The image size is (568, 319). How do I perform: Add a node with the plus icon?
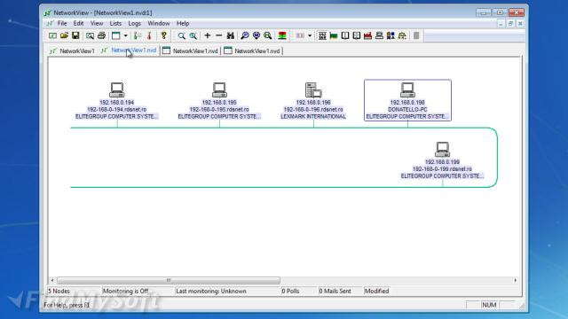[207, 35]
